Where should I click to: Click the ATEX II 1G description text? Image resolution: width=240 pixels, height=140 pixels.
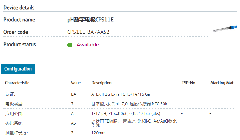(121, 94)
